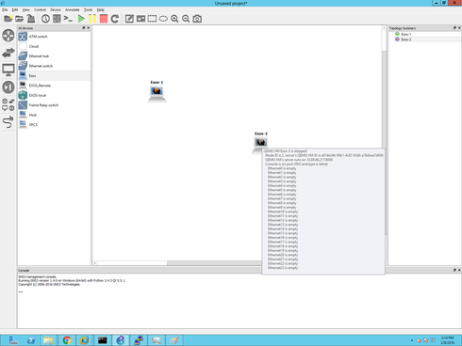The image size is (462, 346).
Task: Select the Draw rectangle tool
Action: [152, 19]
